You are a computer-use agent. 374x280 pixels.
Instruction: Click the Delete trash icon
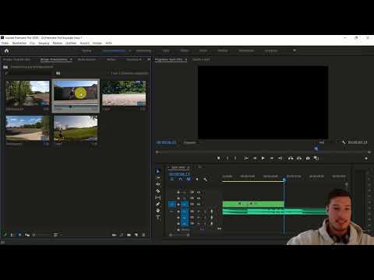pyautogui.click(x=143, y=235)
